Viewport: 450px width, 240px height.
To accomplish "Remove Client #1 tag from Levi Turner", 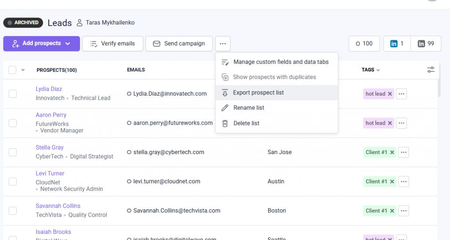I will [392, 181].
